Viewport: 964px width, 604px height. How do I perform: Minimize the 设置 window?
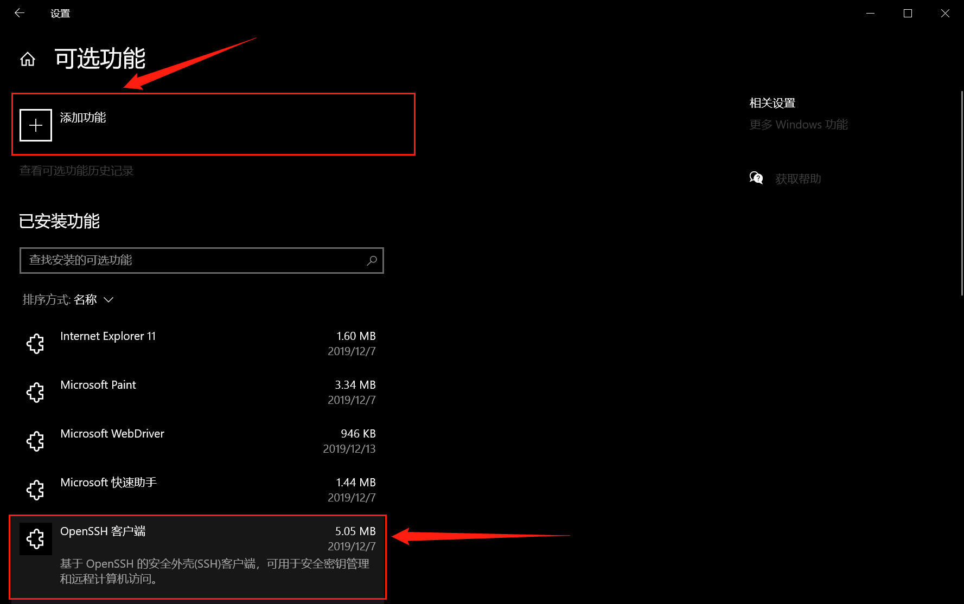click(x=871, y=13)
